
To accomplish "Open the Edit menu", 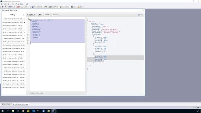I will [x=5, y=4].
